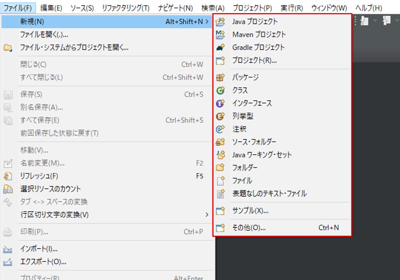400x280 pixels.
Task: Click the フォルダー icon in submenu
Action: point(220,168)
